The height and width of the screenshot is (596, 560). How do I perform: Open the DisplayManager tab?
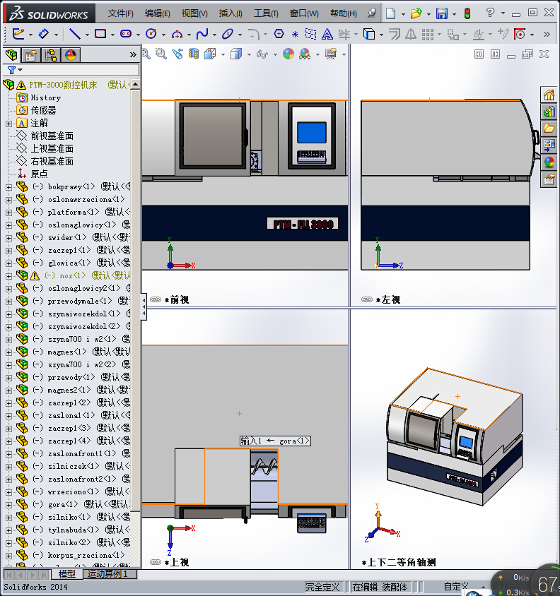(71, 55)
